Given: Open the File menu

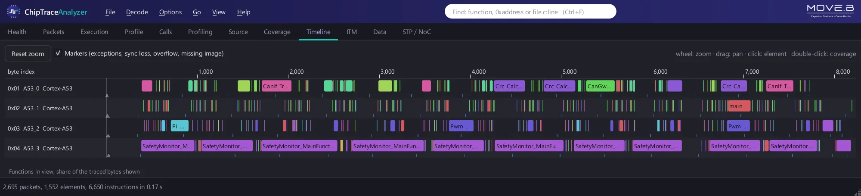Looking at the screenshot, I should (x=110, y=12).
